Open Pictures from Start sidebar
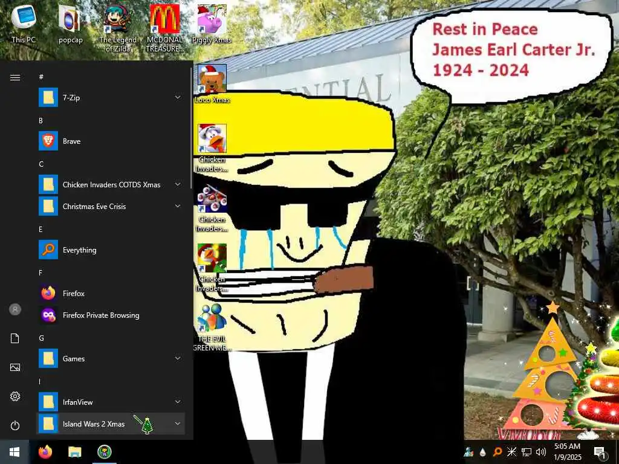 (15, 367)
